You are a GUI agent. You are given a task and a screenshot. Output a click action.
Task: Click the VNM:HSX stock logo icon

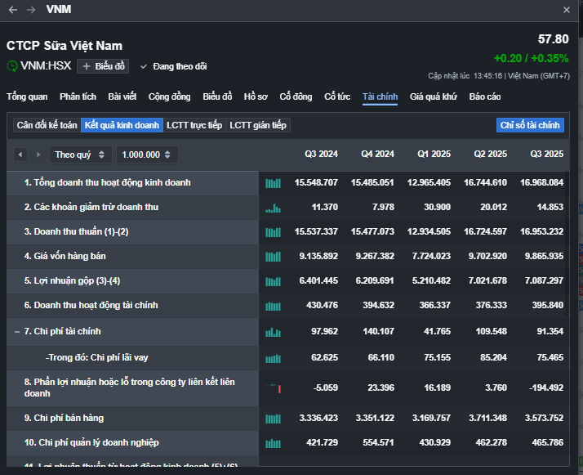click(x=12, y=66)
